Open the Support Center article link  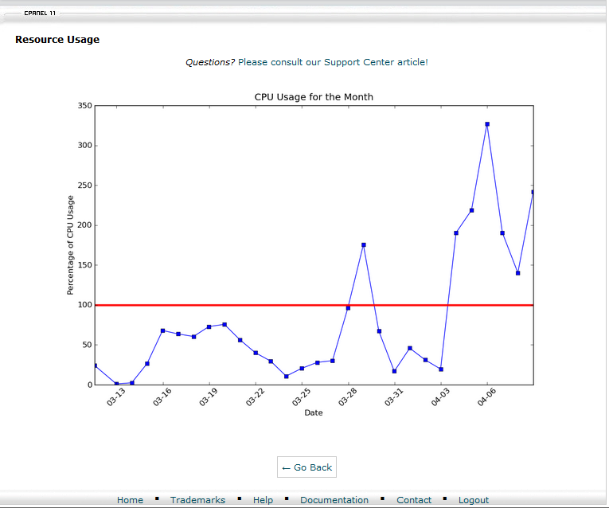click(333, 62)
